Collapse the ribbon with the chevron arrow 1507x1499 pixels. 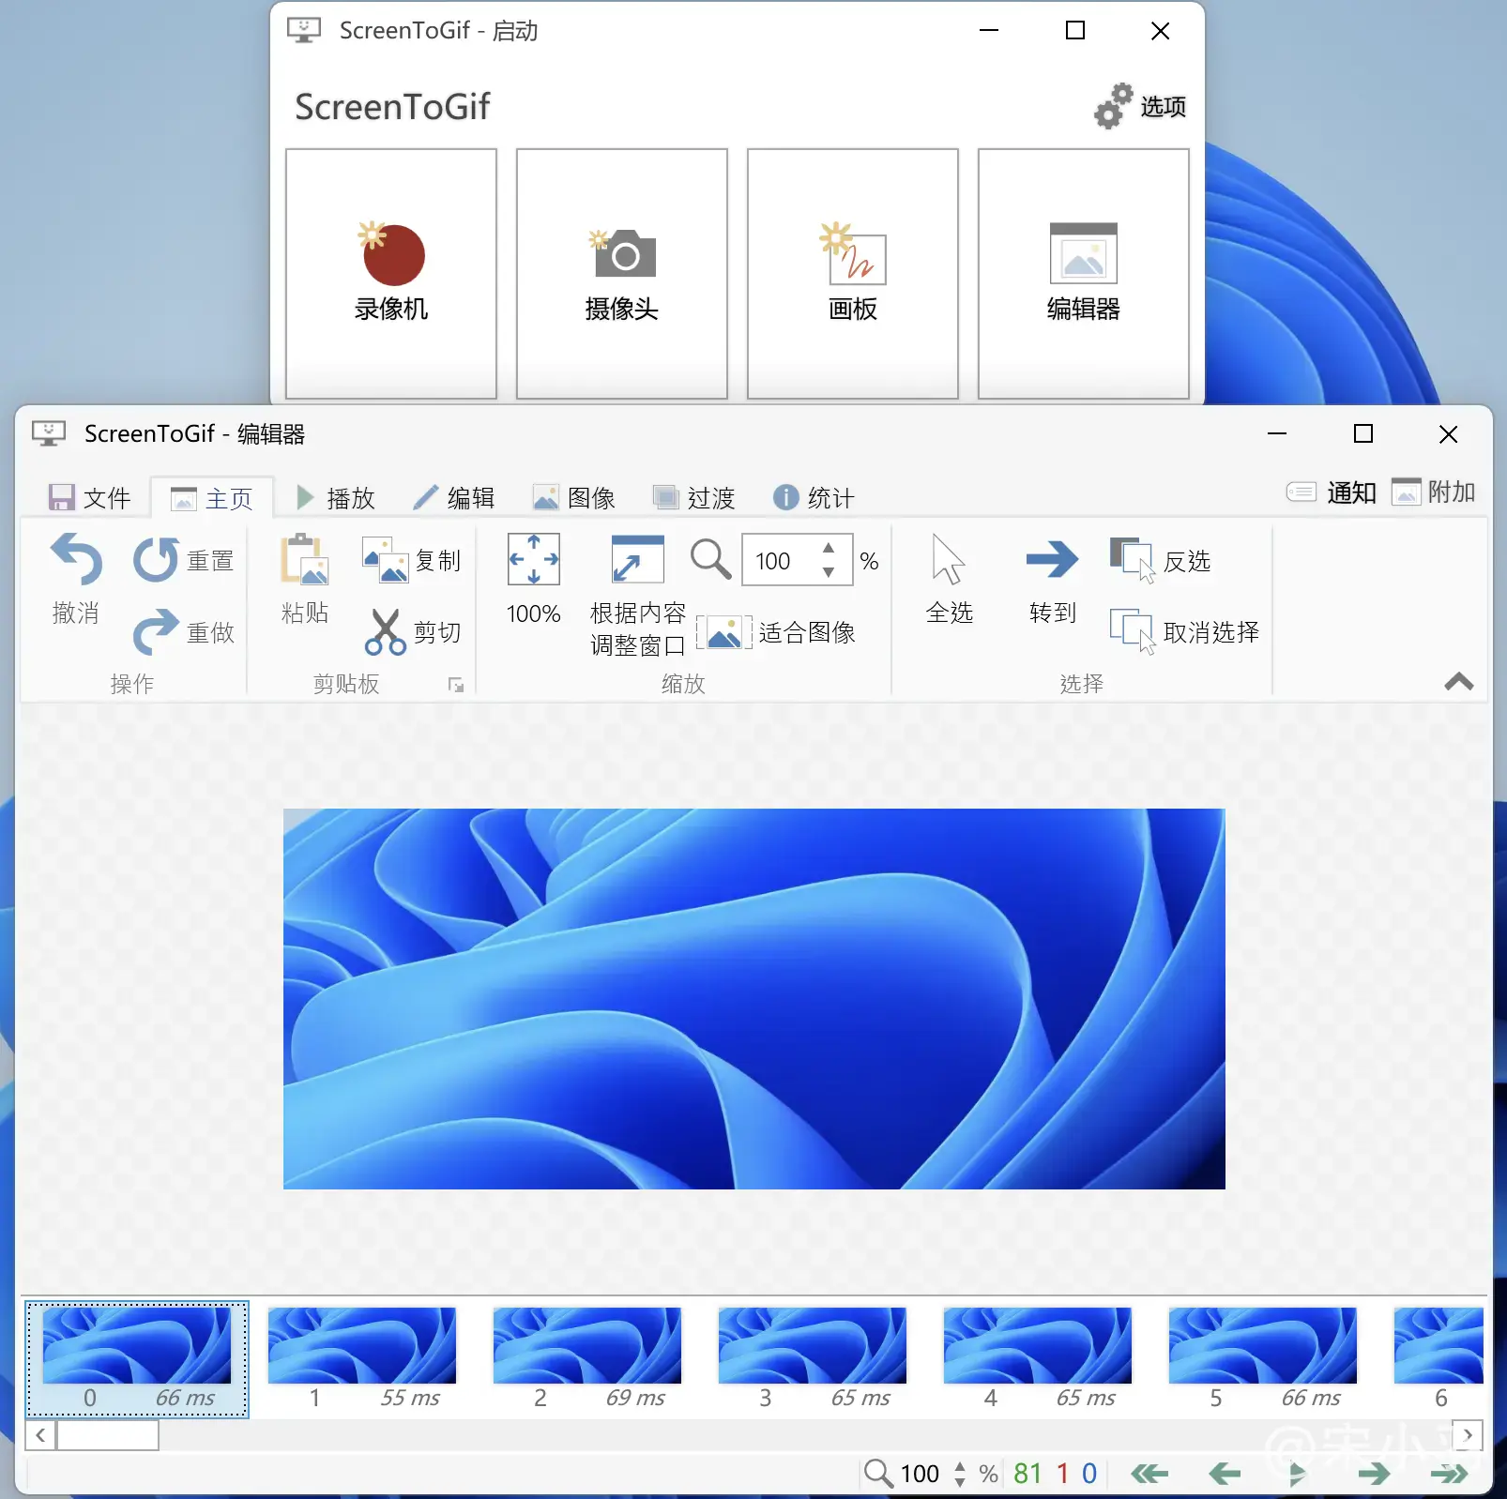(x=1458, y=682)
